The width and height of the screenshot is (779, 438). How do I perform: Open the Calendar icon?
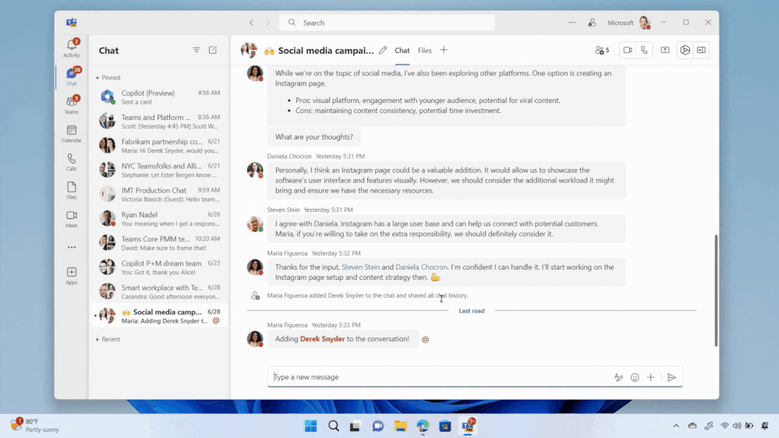pyautogui.click(x=72, y=133)
